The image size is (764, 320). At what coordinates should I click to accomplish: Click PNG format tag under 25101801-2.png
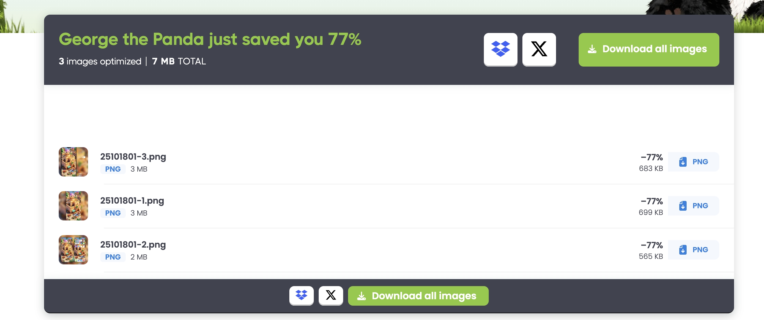(x=113, y=257)
